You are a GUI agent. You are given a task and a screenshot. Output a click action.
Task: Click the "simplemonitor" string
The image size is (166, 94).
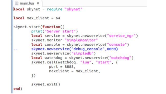81,40
